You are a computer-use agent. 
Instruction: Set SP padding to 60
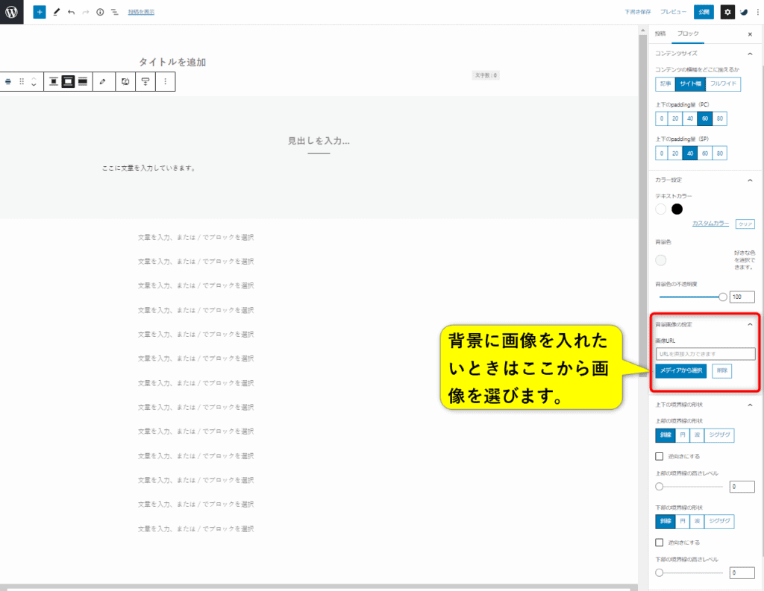coord(704,154)
